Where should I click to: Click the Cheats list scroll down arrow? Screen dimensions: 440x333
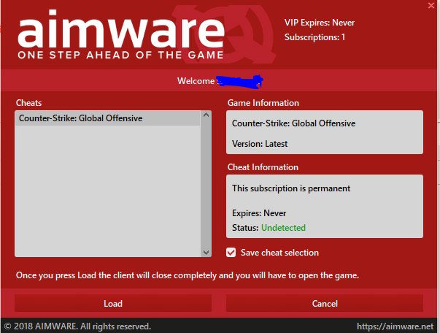click(x=206, y=253)
